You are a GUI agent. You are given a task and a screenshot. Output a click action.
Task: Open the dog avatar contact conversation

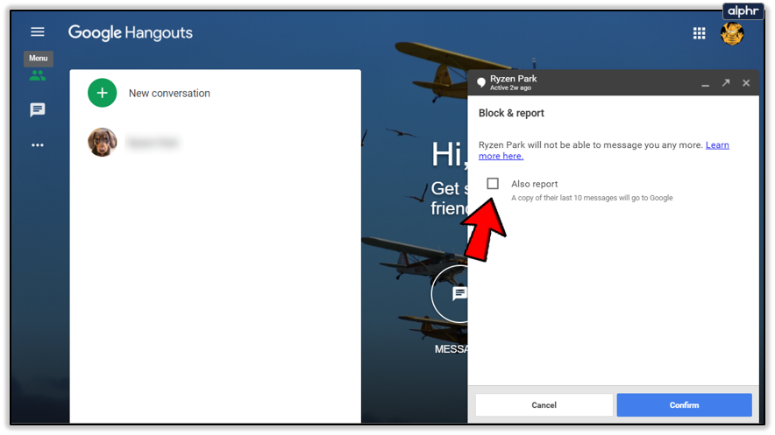tap(103, 142)
